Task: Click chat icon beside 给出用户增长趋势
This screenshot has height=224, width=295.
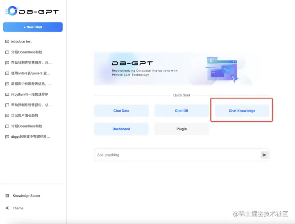Action: 7,115
